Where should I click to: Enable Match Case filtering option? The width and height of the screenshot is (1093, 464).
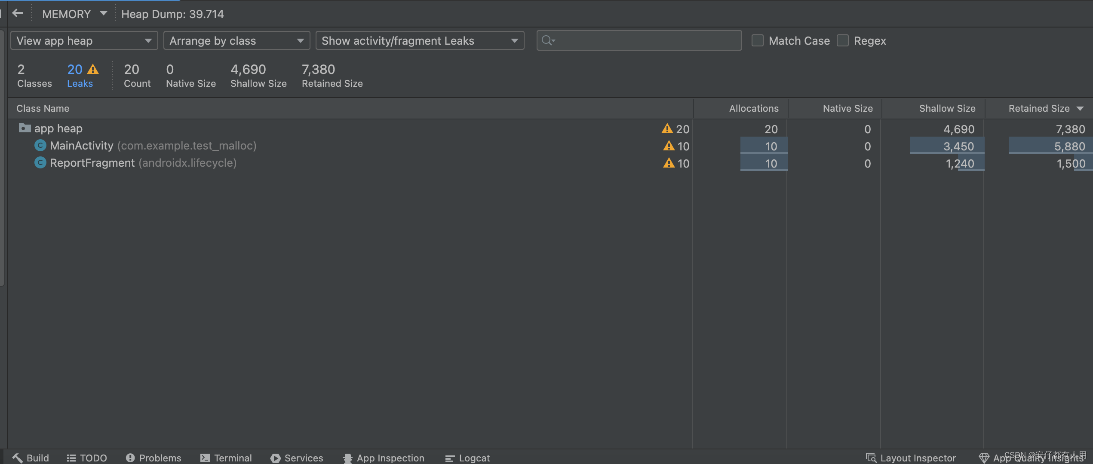(756, 40)
